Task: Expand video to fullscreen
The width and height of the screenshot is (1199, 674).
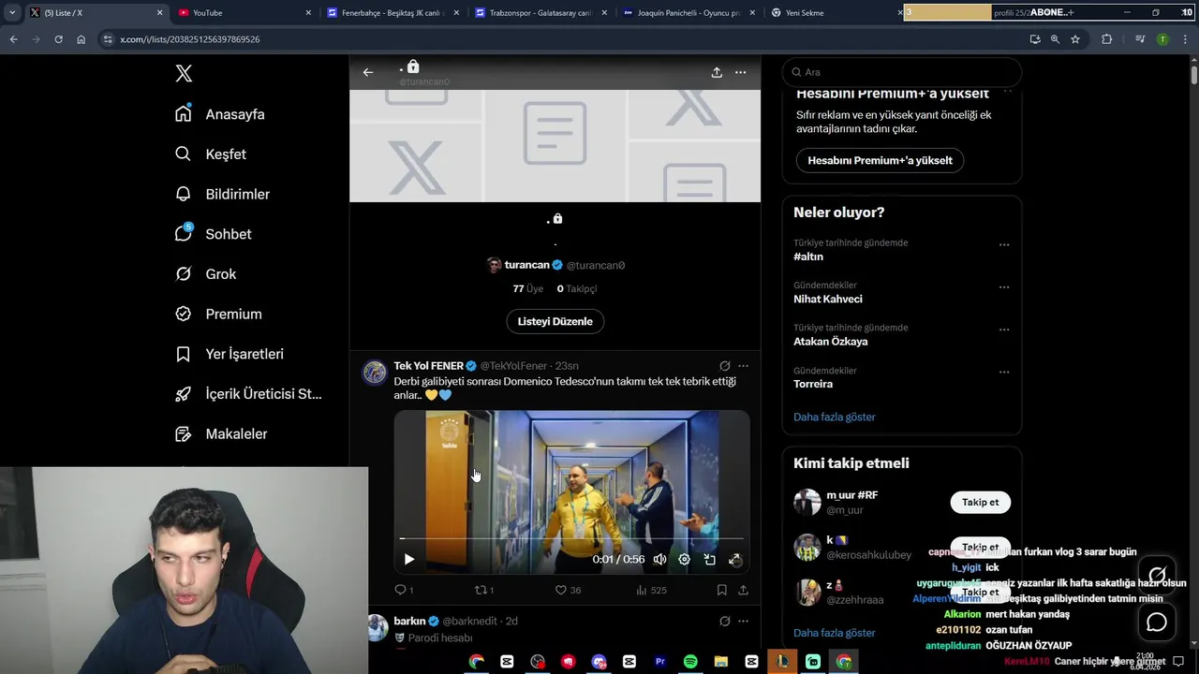Action: point(734,559)
